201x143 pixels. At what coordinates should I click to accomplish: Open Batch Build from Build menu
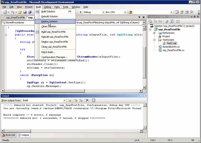coord(55,52)
